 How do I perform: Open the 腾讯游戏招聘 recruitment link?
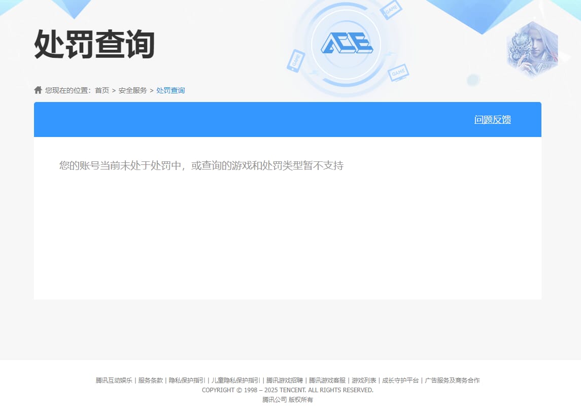[x=285, y=380]
